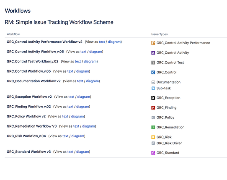
Task: Open diagram for GRC_Standard Workflow v3
Action: [83, 152]
